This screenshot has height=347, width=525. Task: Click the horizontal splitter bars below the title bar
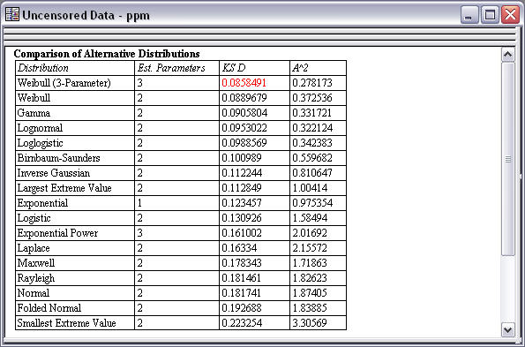point(259,36)
